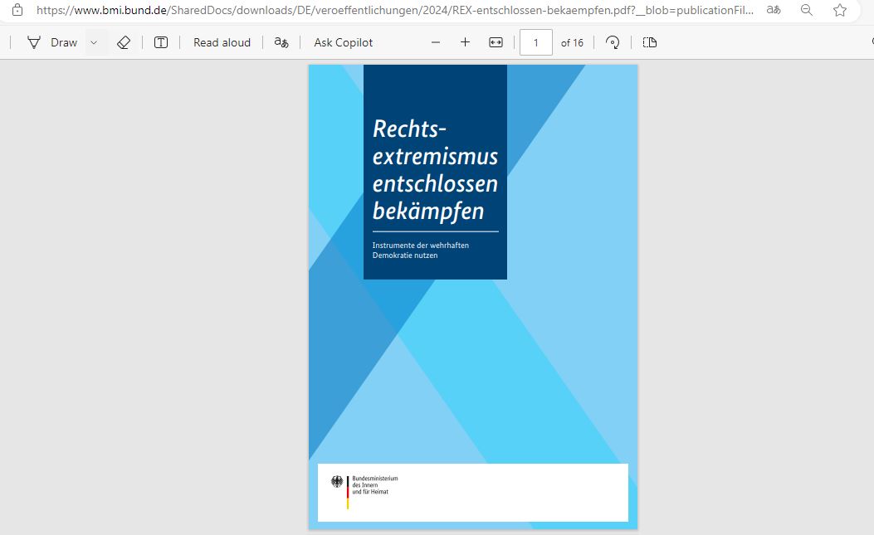The height and width of the screenshot is (535, 874).
Task: Click the zoom magnifier icon in address bar
Action: pos(806,10)
